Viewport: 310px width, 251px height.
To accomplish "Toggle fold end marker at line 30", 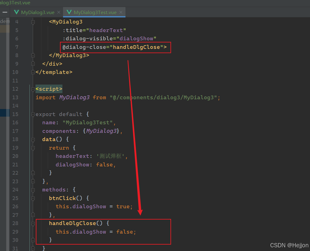I will (x=33, y=240).
